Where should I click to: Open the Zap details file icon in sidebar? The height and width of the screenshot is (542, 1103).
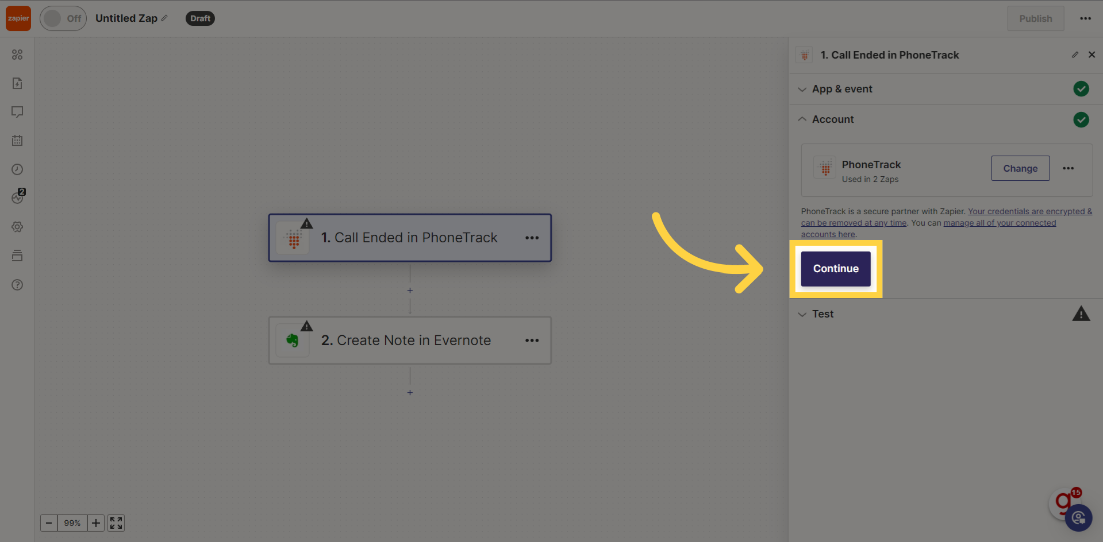tap(17, 83)
